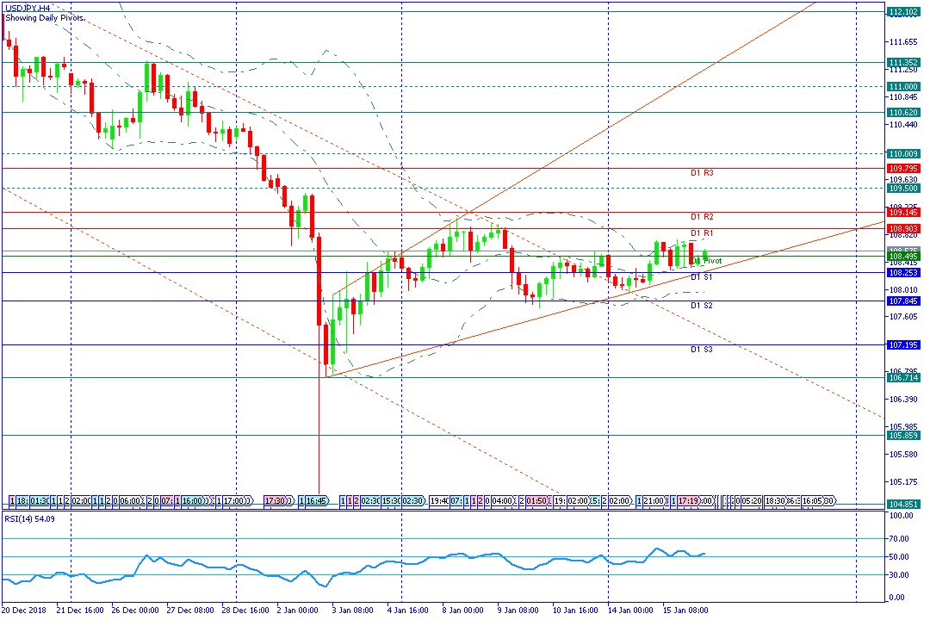Select the RSI(14) 54.09 indicator label
Screen dimensions: 930x620
point(29,518)
